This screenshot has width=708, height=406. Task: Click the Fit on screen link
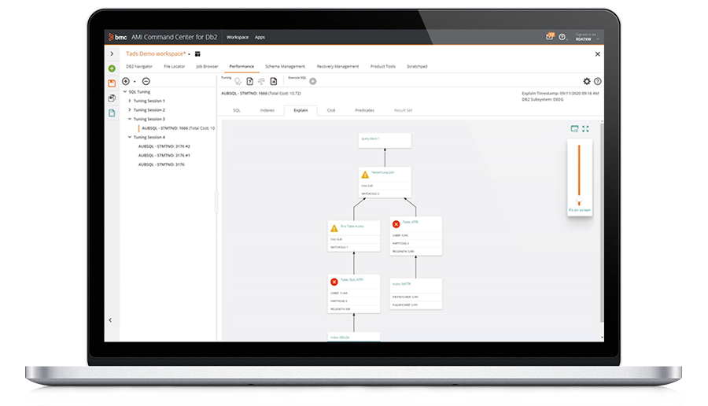coord(579,210)
